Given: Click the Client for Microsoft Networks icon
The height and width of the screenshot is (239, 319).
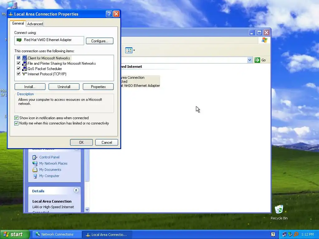Looking at the screenshot, I should pos(25,58).
